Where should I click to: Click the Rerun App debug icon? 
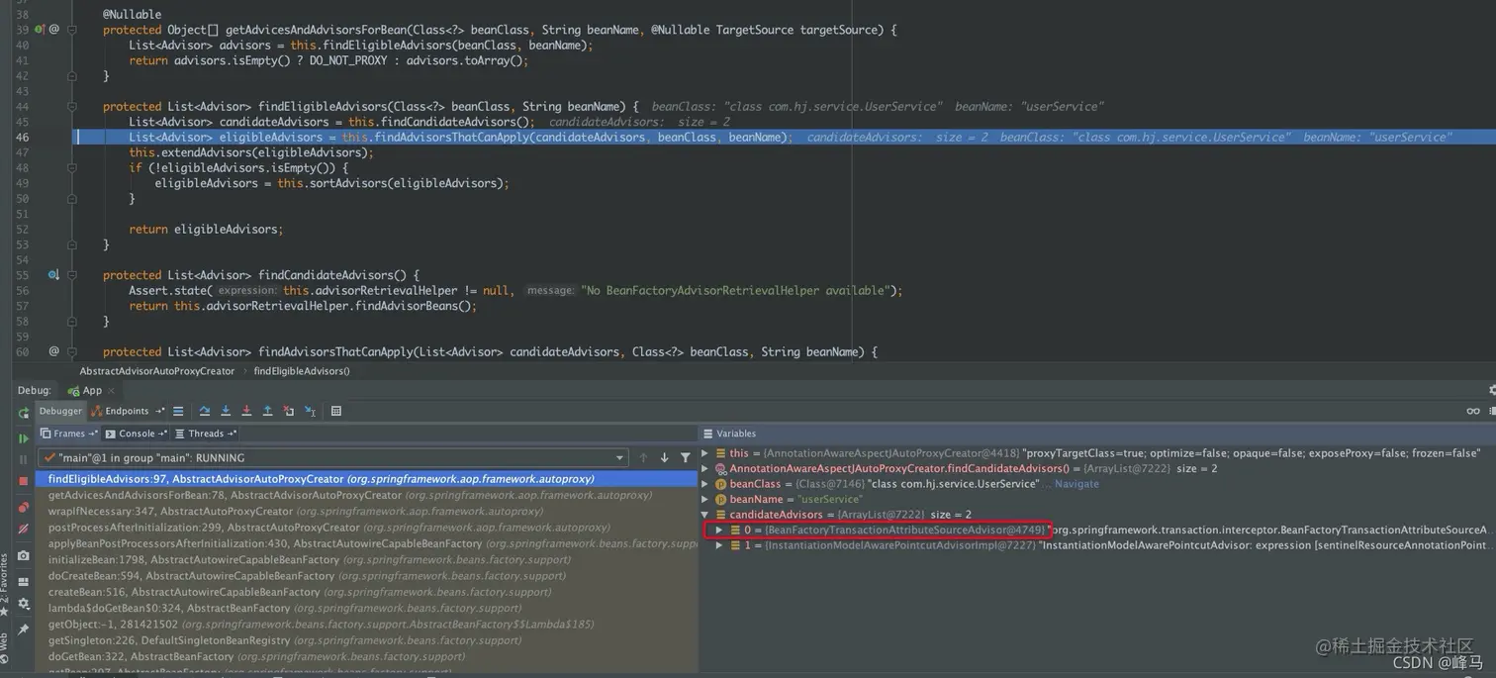coord(24,413)
